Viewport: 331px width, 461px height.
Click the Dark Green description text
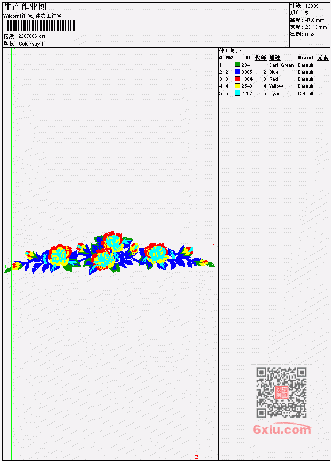pyautogui.click(x=281, y=65)
